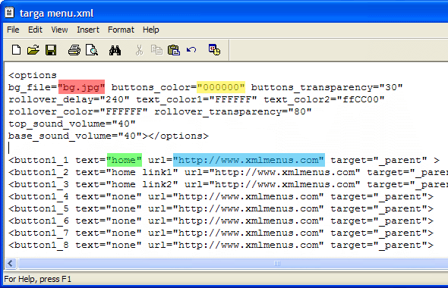Click the WordPad document icon in the title bar
This screenshot has height=288, width=448.
coord(9,13)
